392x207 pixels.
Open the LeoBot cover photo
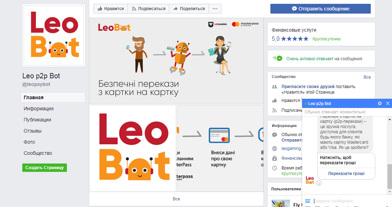(176, 61)
